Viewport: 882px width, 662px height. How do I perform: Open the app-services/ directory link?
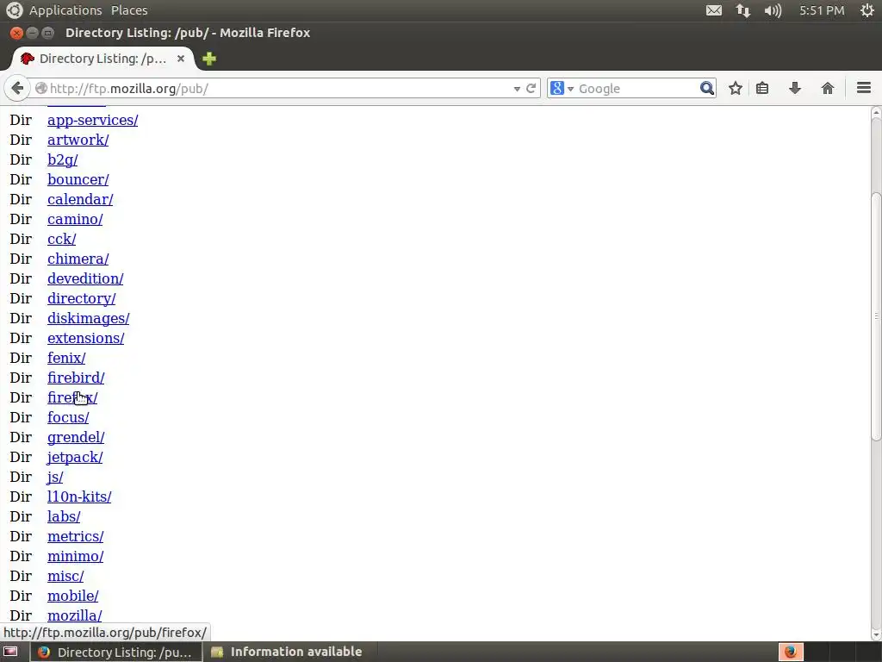click(93, 120)
